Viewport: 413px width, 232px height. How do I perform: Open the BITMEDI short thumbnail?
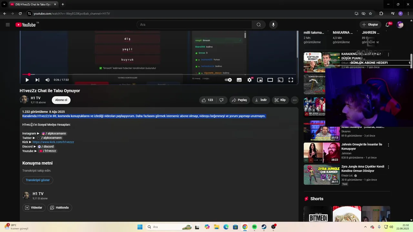(318, 214)
